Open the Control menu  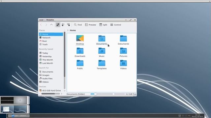[116, 25]
